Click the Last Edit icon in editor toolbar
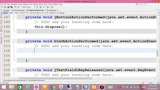This screenshot has width=160, height=90. 21,13
